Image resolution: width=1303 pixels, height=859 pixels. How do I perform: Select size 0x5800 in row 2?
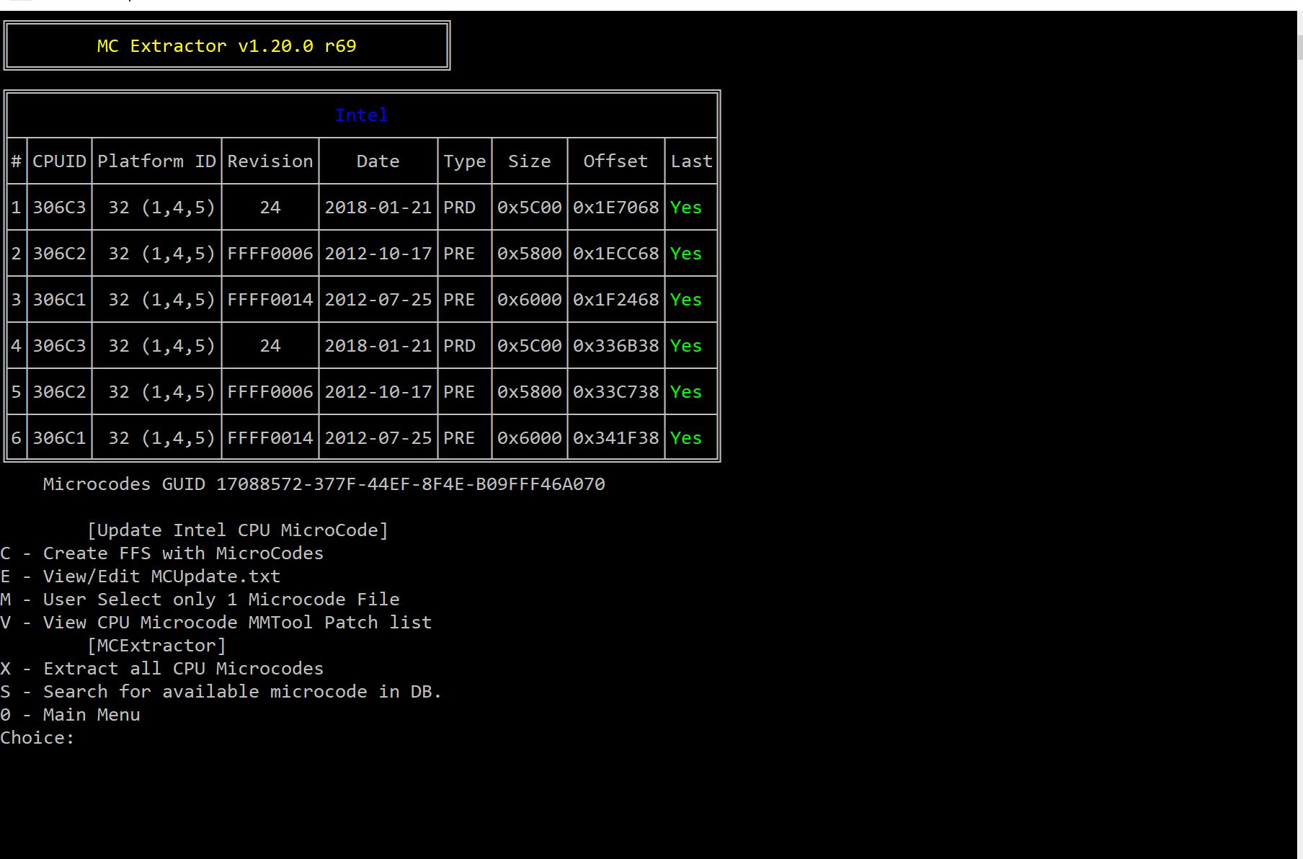pyautogui.click(x=530, y=254)
